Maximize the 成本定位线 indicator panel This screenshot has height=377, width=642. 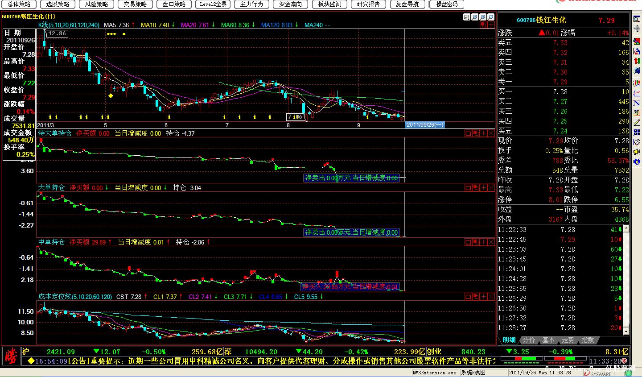[468, 297]
